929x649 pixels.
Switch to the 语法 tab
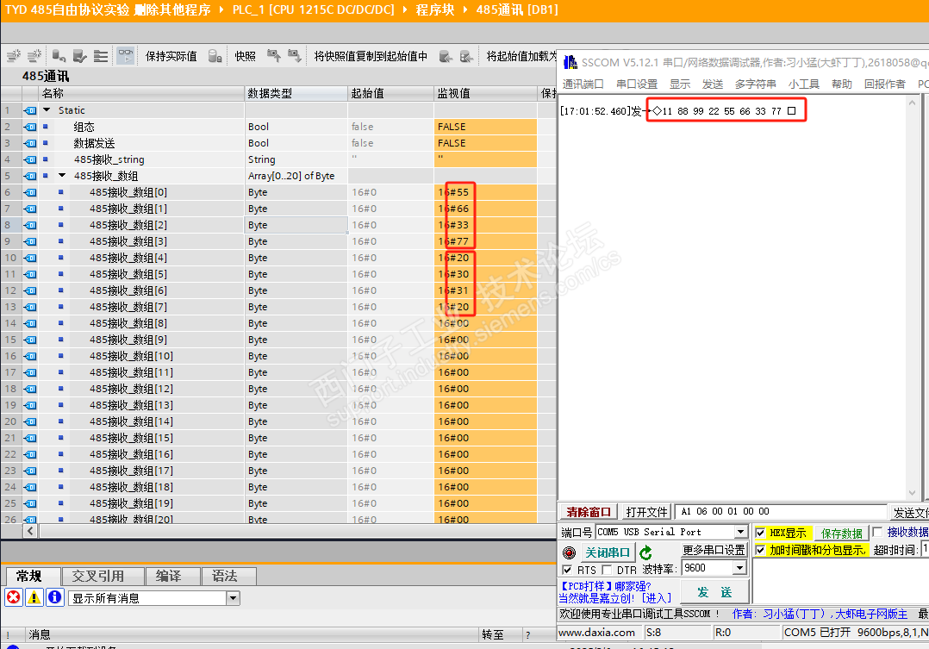point(229,576)
